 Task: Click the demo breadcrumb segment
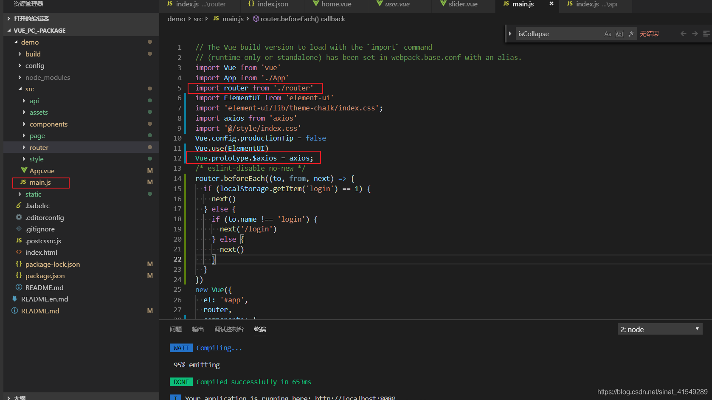[x=176, y=19]
